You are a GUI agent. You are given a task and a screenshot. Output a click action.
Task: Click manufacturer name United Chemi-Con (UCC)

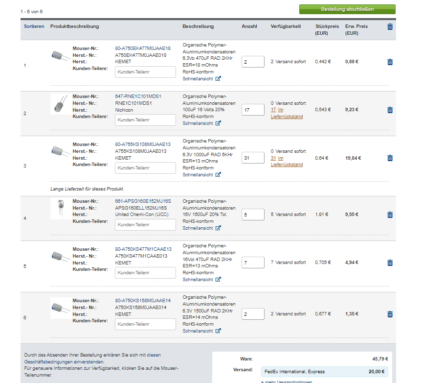coord(142,215)
